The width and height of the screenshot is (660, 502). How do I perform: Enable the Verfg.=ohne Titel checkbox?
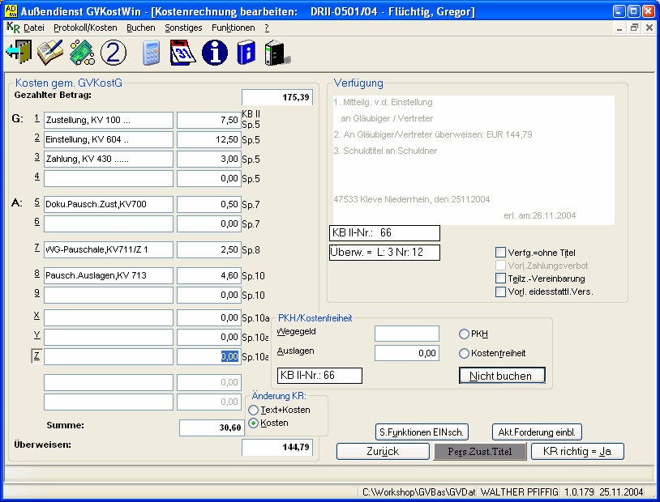tap(500, 252)
